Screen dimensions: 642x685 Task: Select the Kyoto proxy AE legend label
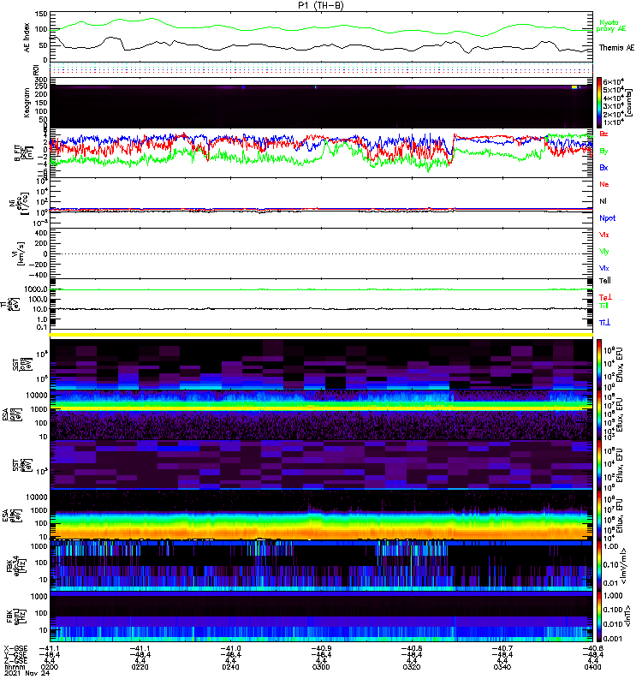611,26
